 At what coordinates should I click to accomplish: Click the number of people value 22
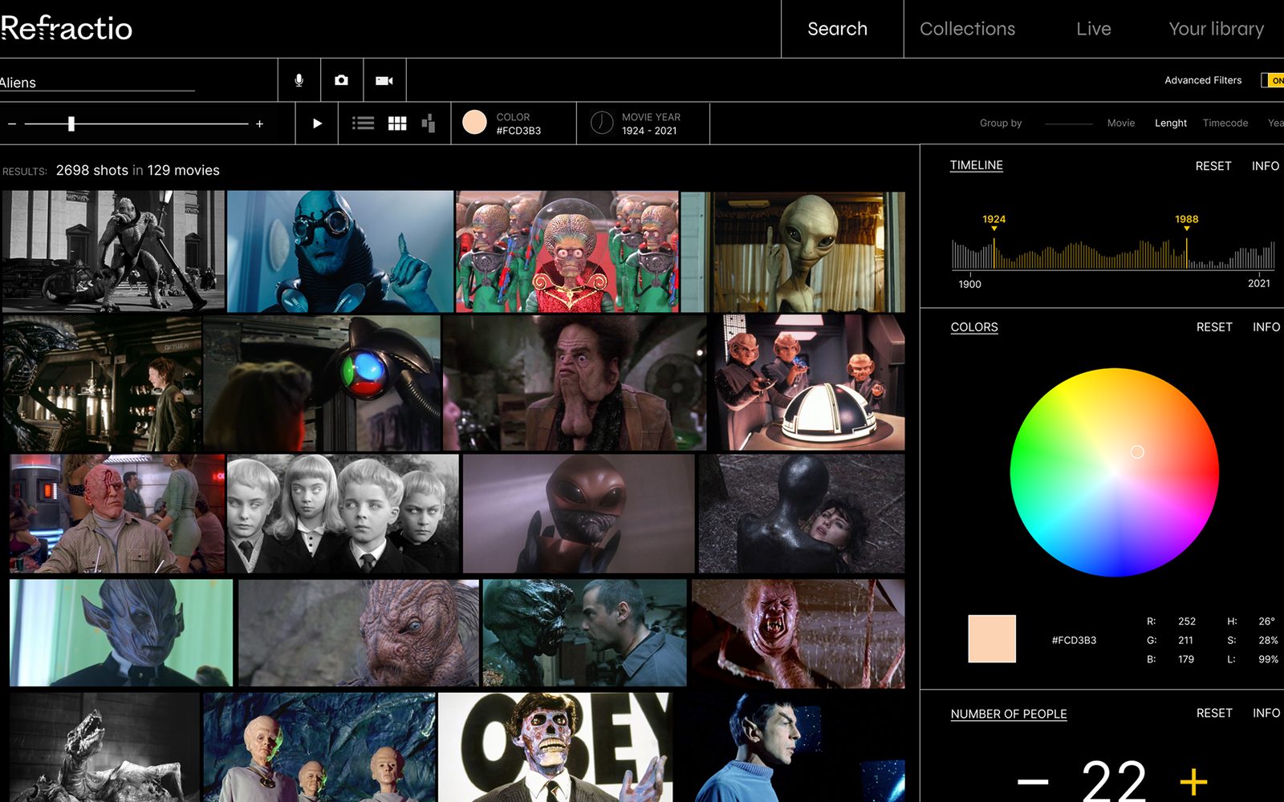click(x=1114, y=780)
